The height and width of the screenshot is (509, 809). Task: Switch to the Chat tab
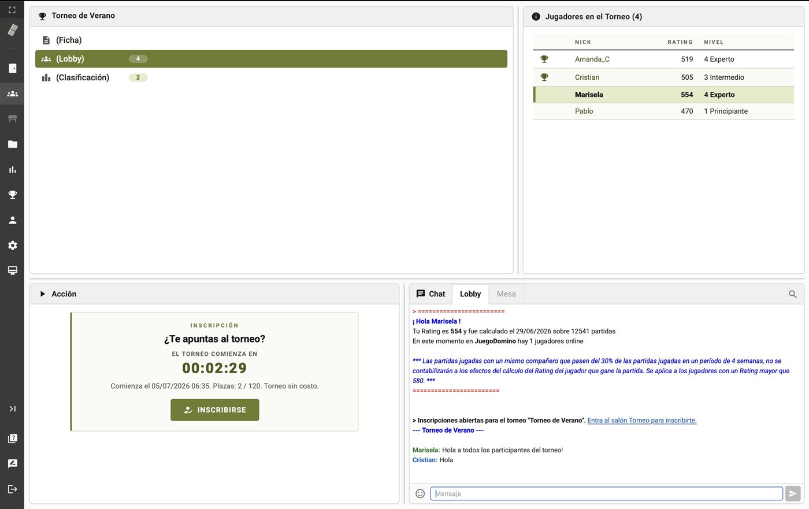click(x=431, y=294)
